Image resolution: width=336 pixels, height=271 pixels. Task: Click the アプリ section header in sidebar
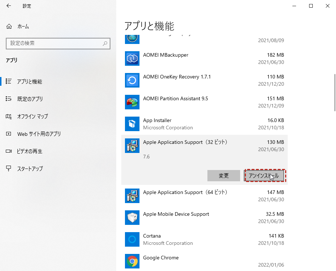coord(12,60)
